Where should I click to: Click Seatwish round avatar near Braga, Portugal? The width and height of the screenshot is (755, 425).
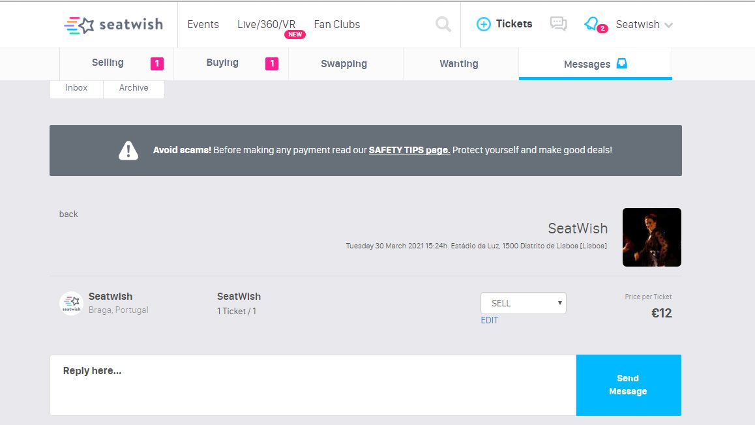71,303
